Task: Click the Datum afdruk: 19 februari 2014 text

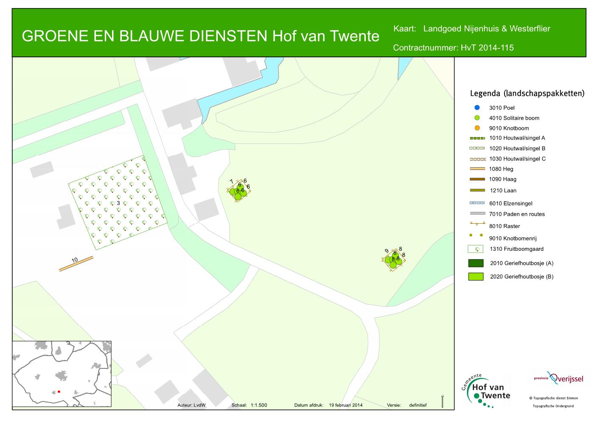Action: point(328,405)
